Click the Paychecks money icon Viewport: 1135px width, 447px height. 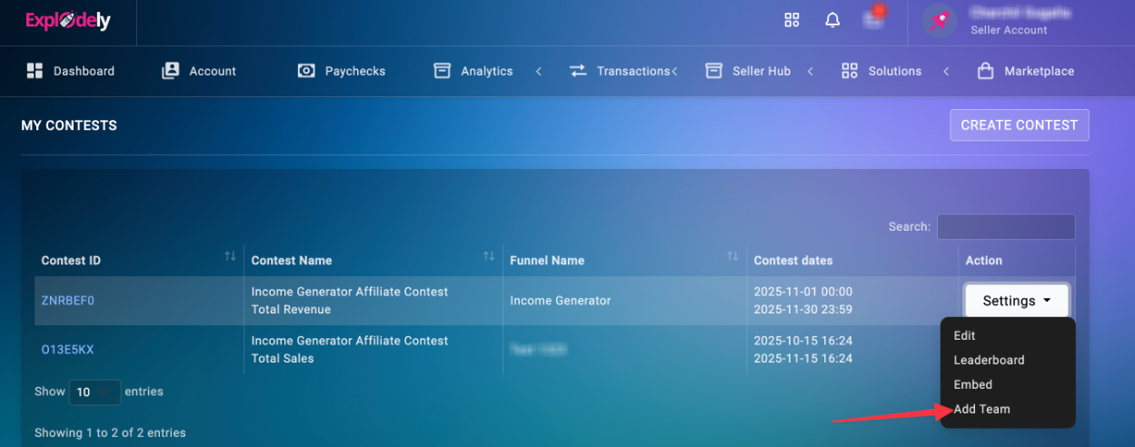tap(306, 71)
